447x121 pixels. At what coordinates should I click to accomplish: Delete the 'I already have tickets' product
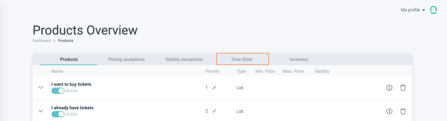point(403,111)
